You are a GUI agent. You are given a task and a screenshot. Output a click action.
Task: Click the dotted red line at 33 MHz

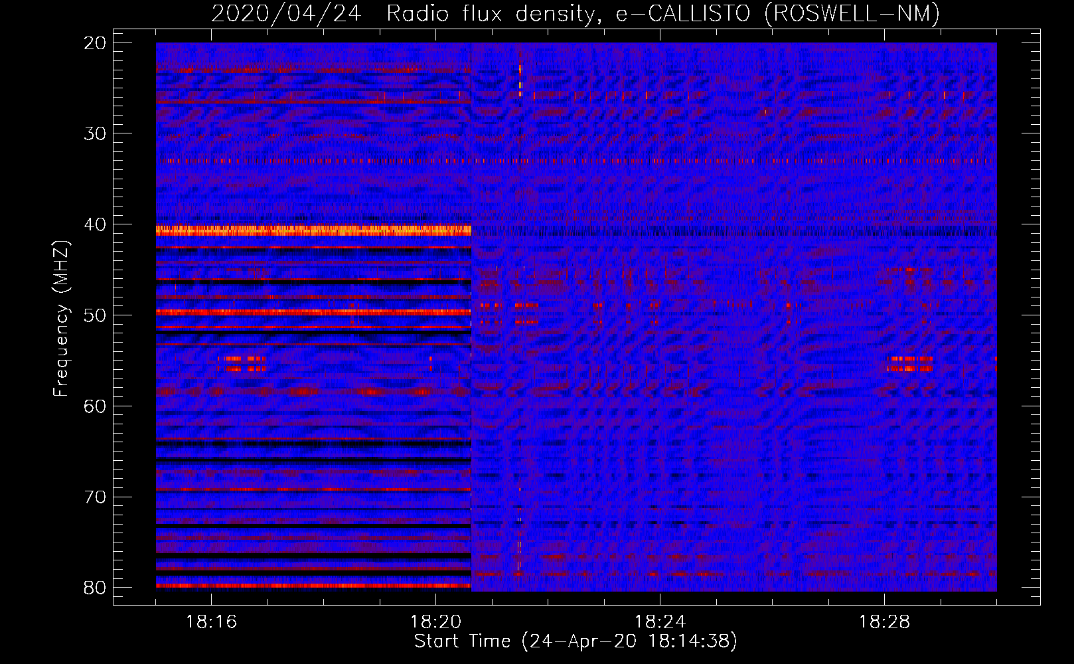click(x=576, y=161)
